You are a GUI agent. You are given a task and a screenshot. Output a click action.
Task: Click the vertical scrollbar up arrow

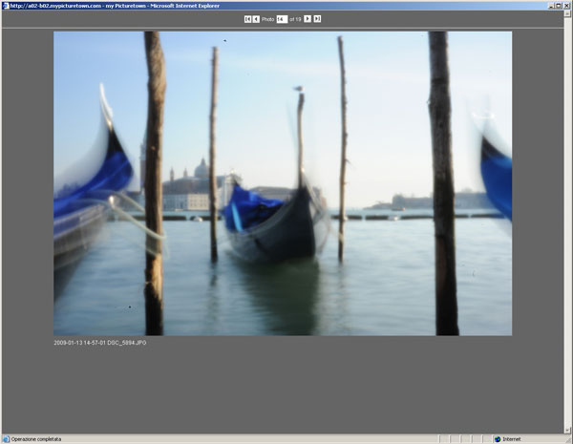tap(567, 14)
